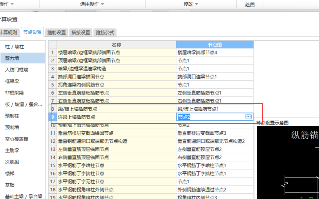Click row 14 右侧垂直筋顶层锚固节点
The image size is (319, 199).
click(x=116, y=157)
